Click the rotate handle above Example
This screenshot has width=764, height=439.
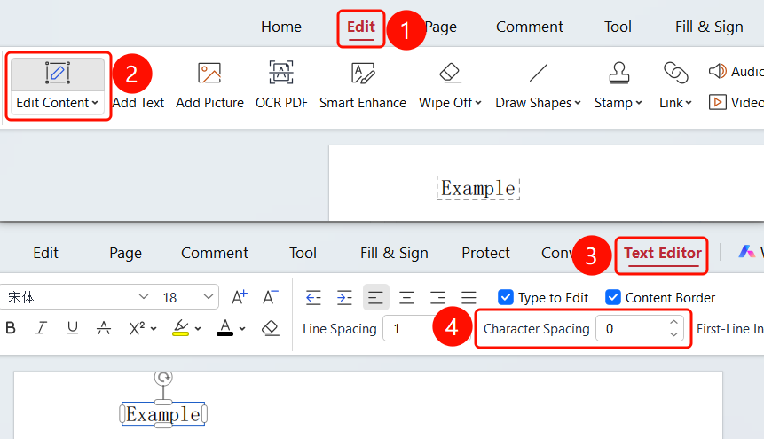tap(163, 378)
